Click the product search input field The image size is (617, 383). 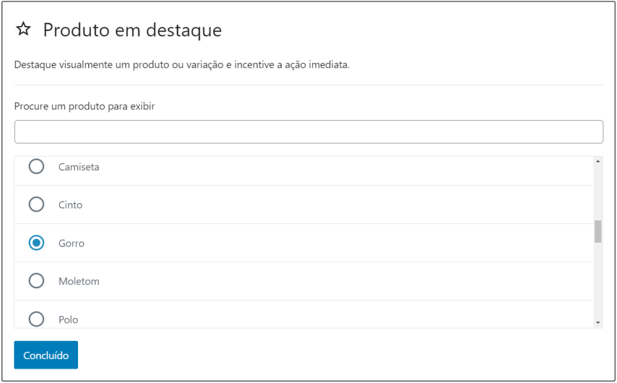tap(308, 132)
